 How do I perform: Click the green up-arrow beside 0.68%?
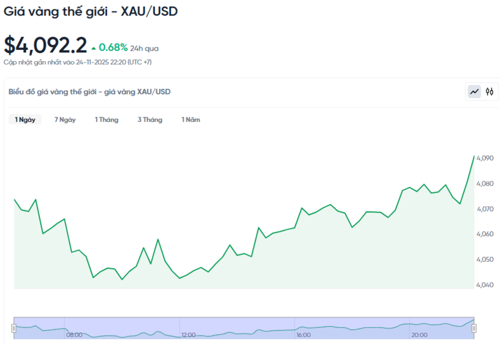(x=94, y=47)
